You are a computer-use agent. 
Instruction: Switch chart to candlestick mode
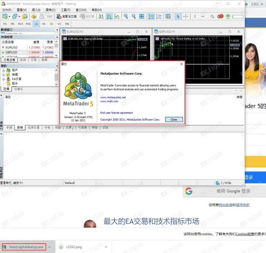click(x=109, y=17)
